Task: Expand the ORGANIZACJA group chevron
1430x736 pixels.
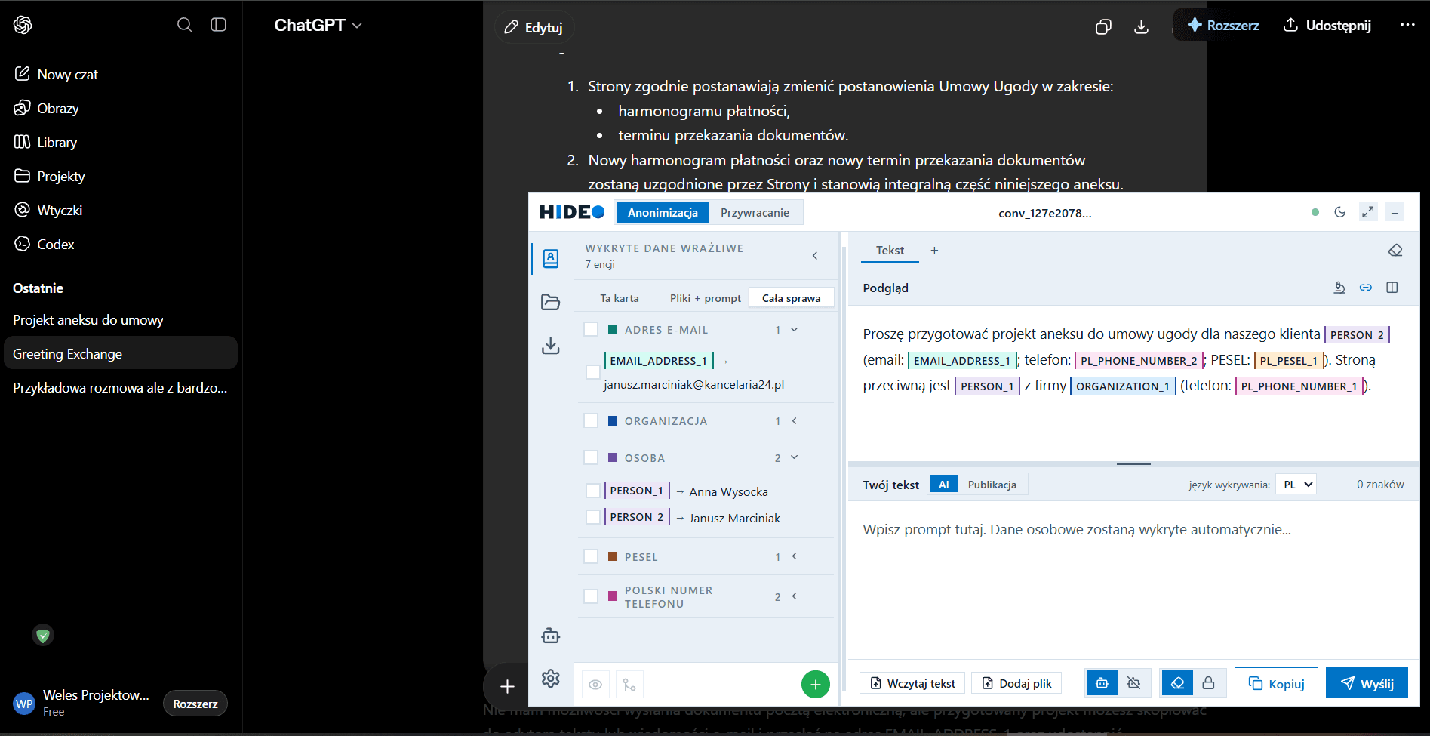Action: tap(794, 420)
